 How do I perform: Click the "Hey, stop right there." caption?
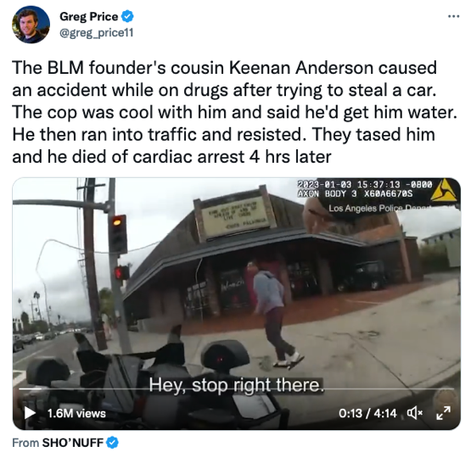point(237,385)
